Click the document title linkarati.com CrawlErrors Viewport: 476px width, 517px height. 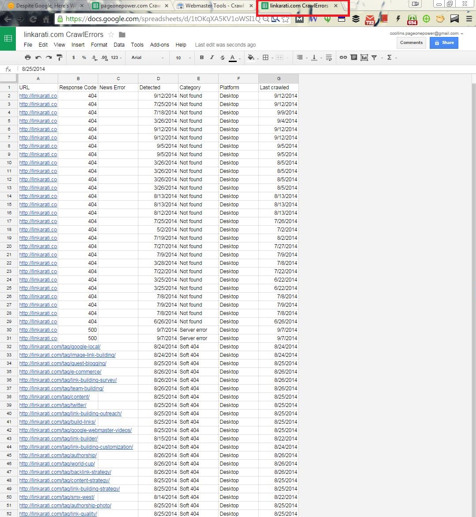point(63,35)
